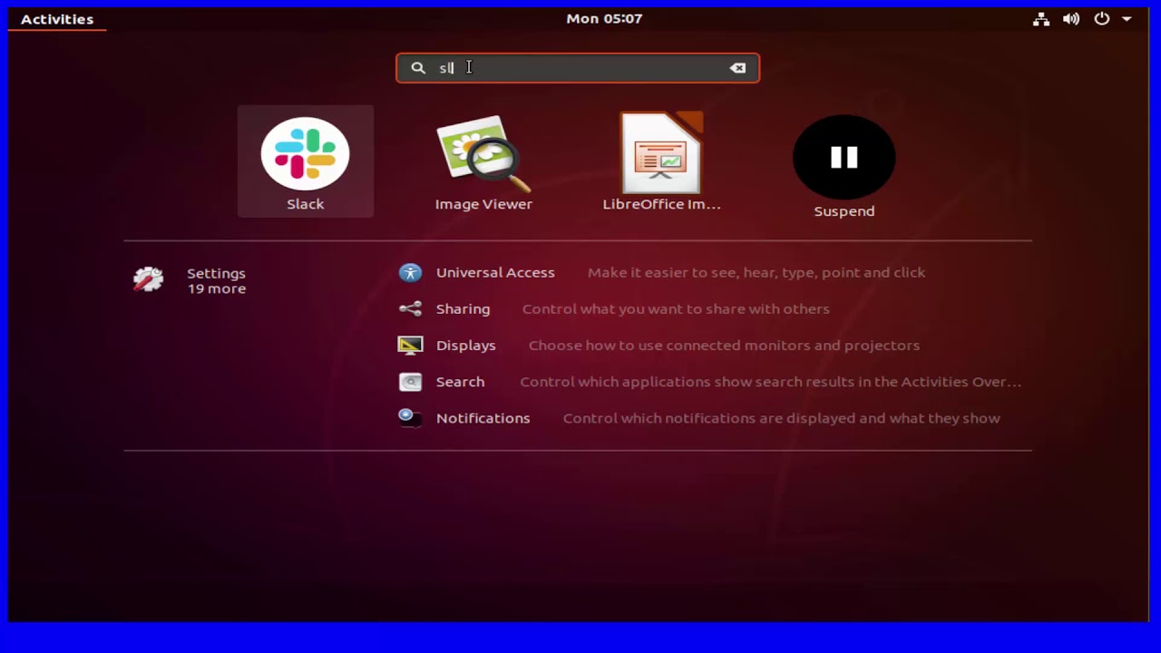Click 'Control which applications show search results' description
This screenshot has width=1161, height=653.
(770, 382)
